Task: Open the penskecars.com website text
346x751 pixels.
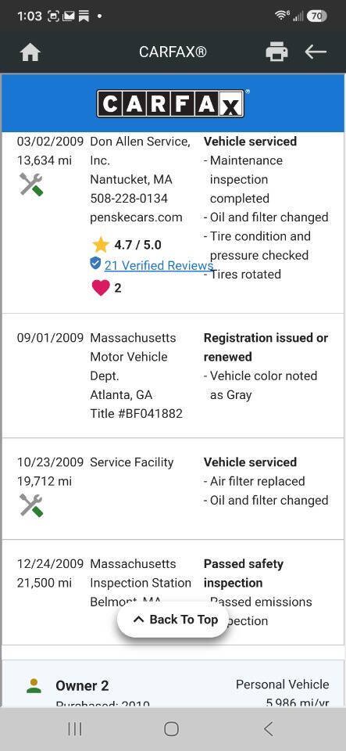Action: coord(136,217)
